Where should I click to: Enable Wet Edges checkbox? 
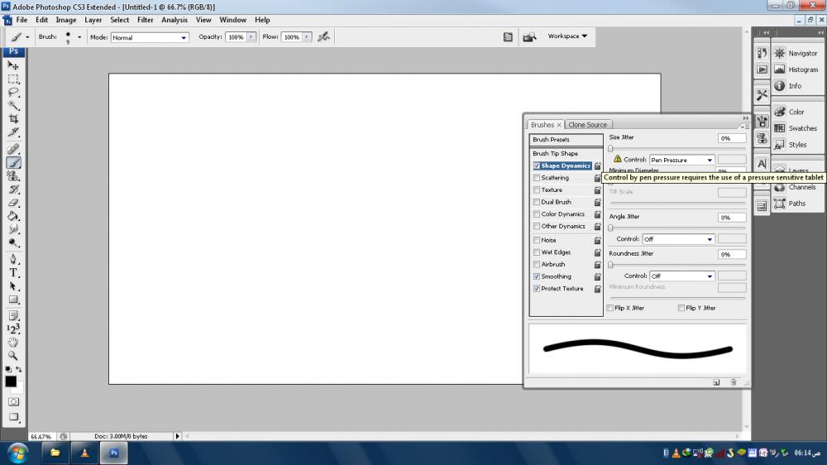(537, 252)
